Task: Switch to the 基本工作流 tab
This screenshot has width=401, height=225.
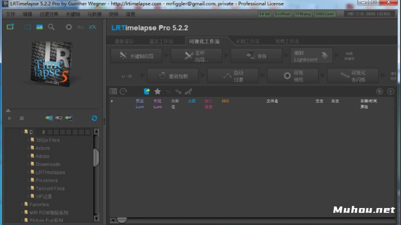Action: point(161,41)
